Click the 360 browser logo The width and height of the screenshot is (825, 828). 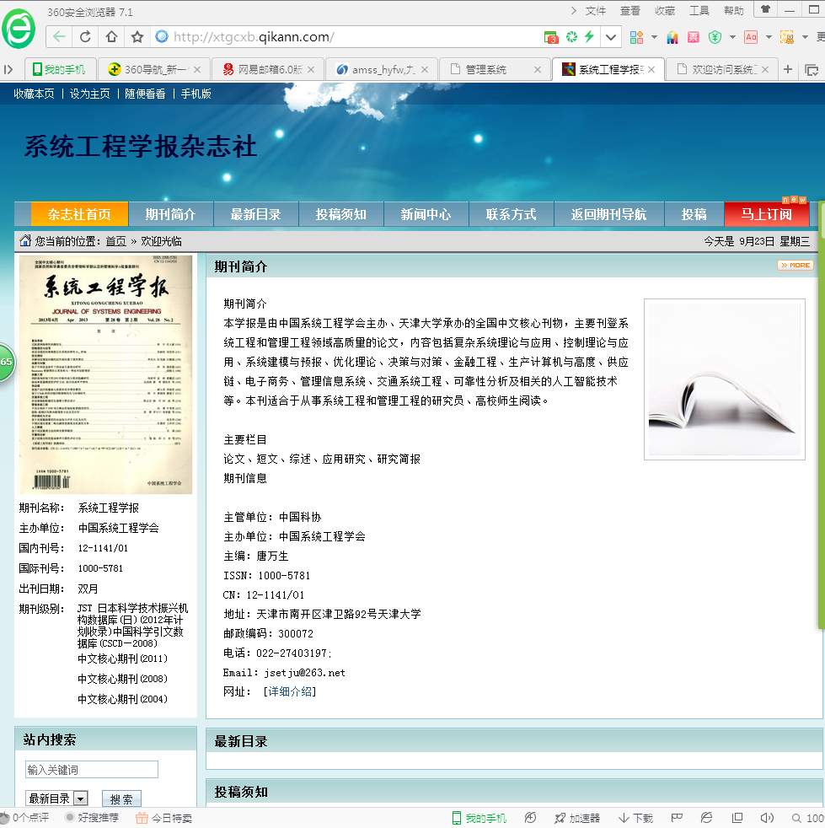19,29
